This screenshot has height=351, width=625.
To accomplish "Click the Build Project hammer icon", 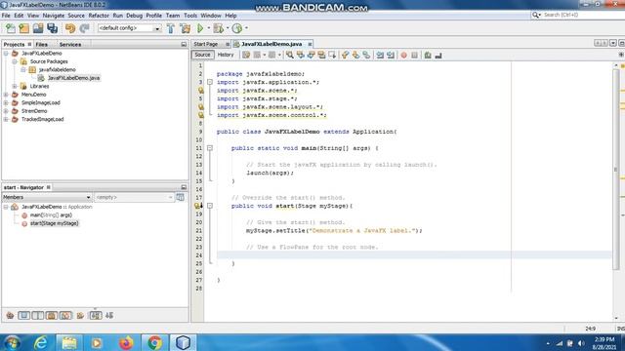I will [x=171, y=28].
